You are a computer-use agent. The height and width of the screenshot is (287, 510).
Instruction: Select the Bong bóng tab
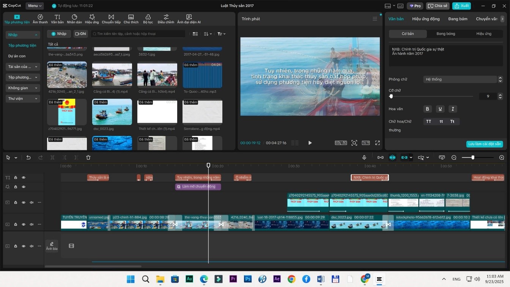coord(445,34)
